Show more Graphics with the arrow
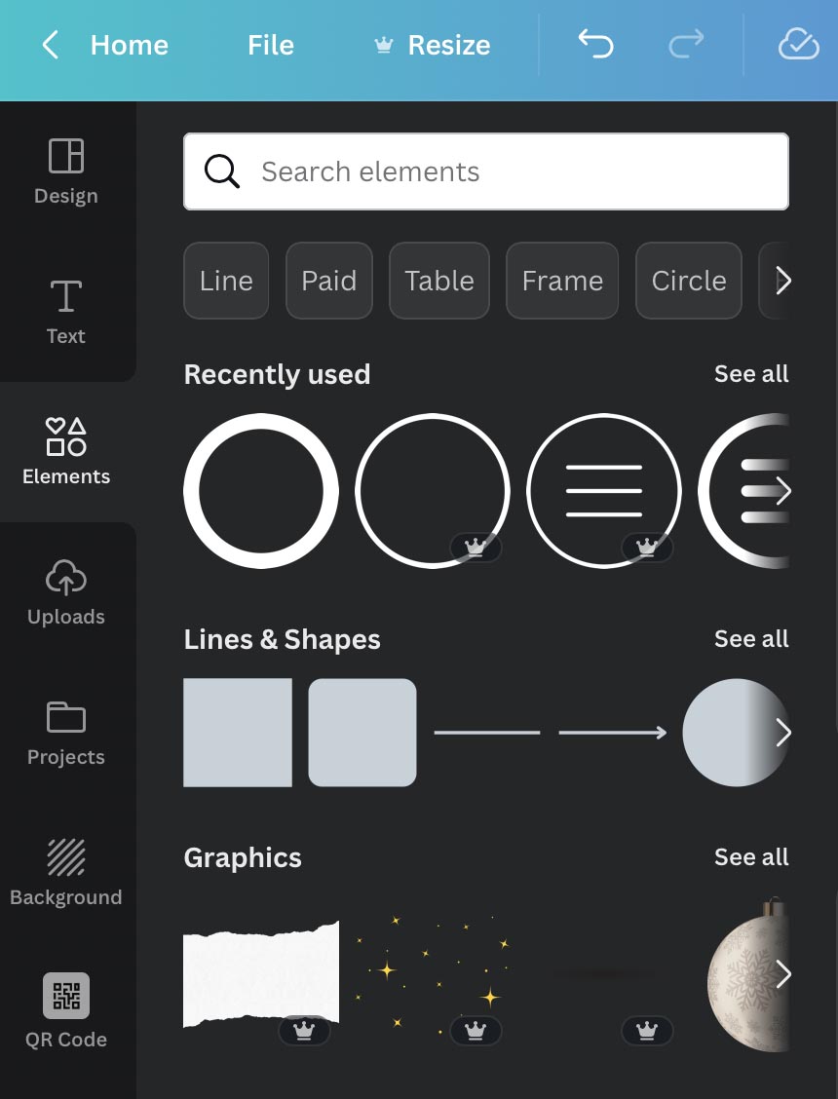Image resolution: width=838 pixels, height=1099 pixels. 782,974
